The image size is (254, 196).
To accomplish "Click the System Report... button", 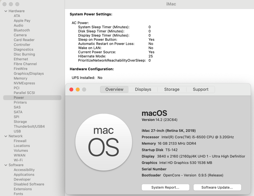I will coord(165,187).
